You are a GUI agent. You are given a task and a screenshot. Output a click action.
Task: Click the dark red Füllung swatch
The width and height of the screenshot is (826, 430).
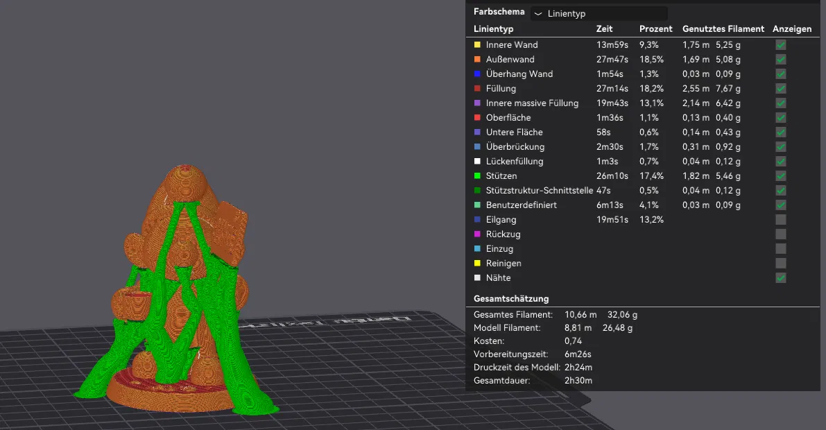click(x=477, y=89)
